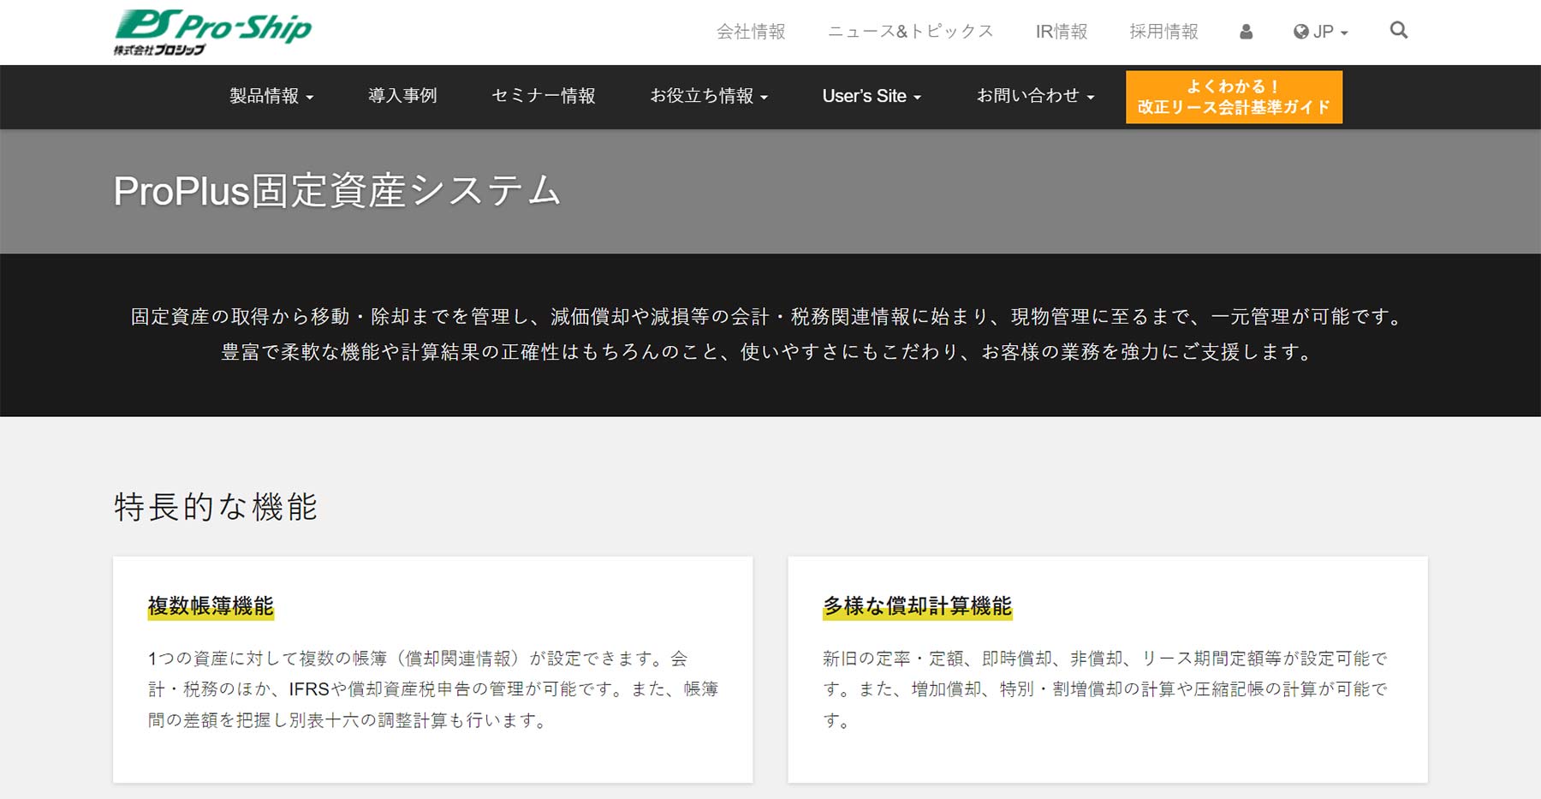Open the JP language dropdown
Image resolution: width=1541 pixels, height=799 pixels.
pyautogui.click(x=1321, y=32)
